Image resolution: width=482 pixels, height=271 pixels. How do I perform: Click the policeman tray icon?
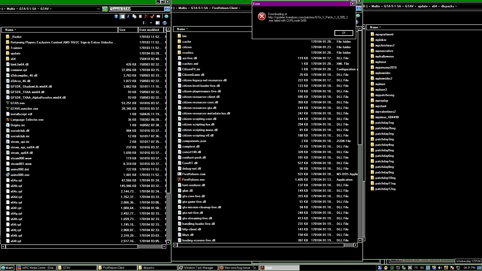[x=434, y=268]
